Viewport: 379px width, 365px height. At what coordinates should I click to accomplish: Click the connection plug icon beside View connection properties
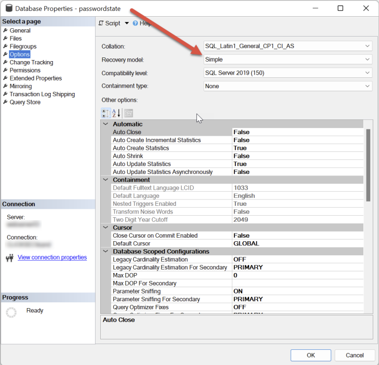[x=10, y=258]
